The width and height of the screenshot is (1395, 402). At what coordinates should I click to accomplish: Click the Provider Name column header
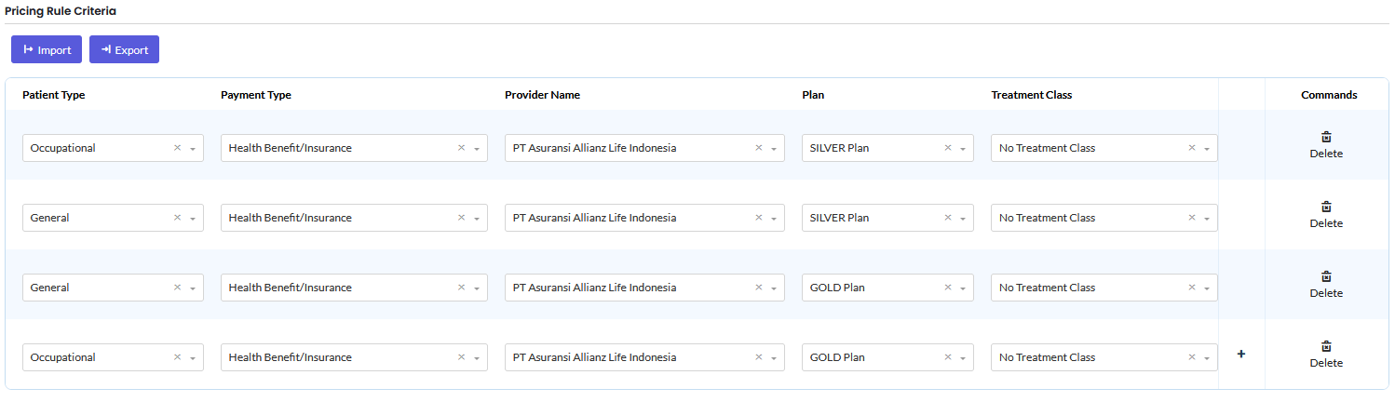[542, 95]
